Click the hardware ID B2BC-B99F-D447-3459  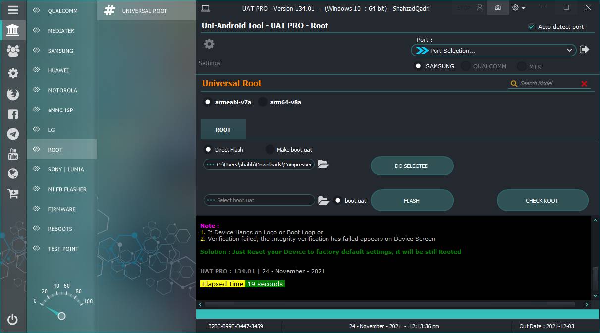235,326
